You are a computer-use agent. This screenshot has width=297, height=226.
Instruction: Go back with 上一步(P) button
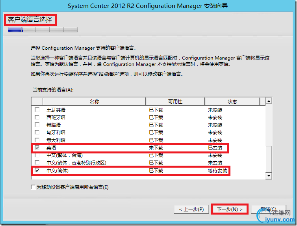click(x=191, y=209)
